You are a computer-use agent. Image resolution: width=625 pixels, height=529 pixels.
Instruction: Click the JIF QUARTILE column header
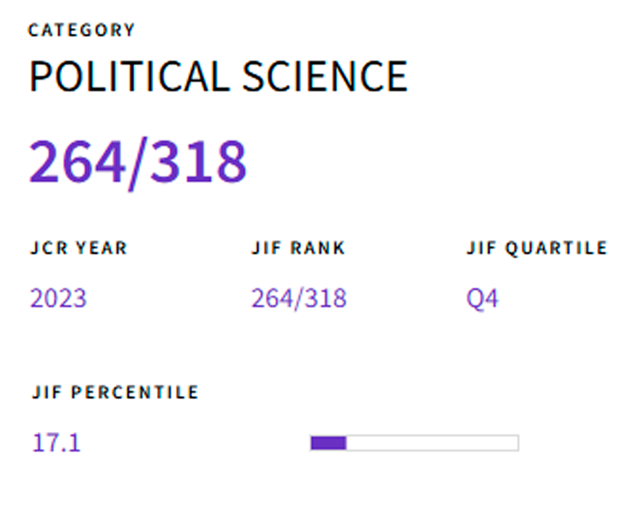pyautogui.click(x=537, y=248)
